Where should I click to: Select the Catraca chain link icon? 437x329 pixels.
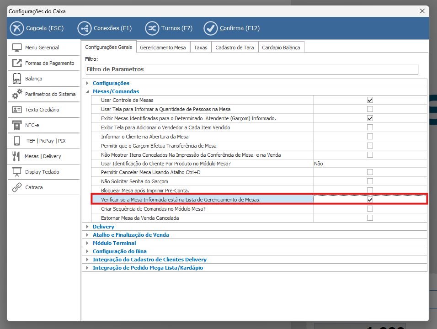pos(17,187)
